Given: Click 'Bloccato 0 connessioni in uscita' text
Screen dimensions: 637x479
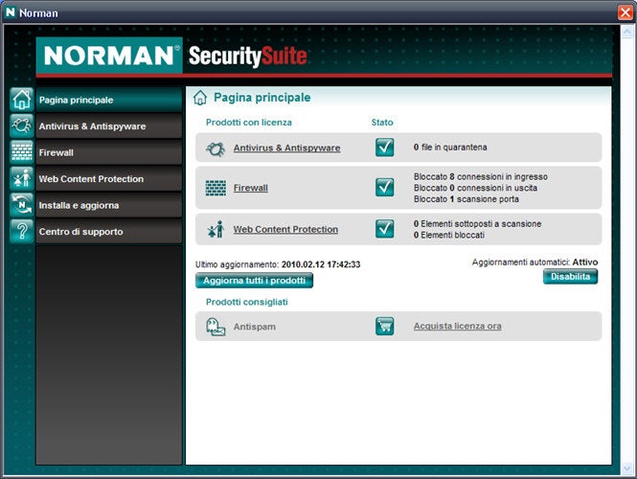Looking at the screenshot, I should click(475, 188).
